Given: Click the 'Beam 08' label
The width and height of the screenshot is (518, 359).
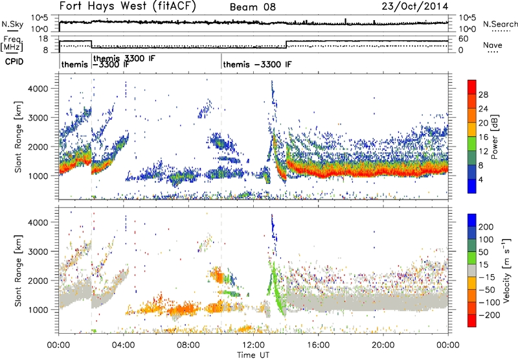Looking at the screenshot, I should (253, 7).
